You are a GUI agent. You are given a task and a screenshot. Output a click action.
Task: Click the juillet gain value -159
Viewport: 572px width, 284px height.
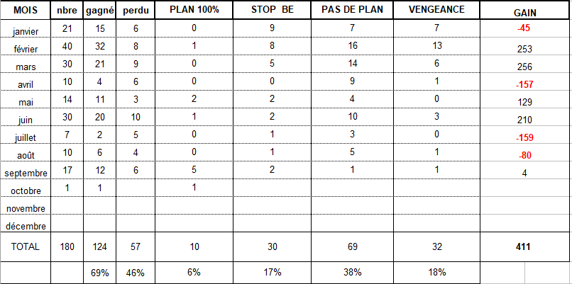(x=524, y=137)
